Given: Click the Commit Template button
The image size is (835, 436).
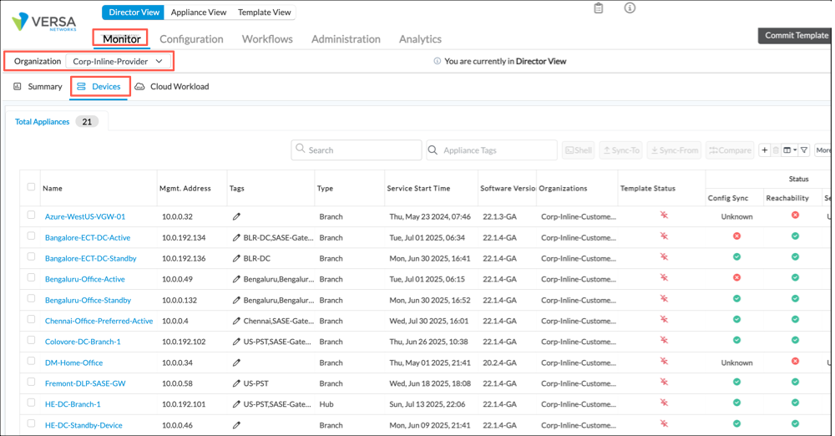Looking at the screenshot, I should coord(796,35).
